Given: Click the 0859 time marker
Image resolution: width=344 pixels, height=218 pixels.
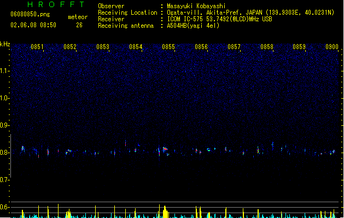Looking at the screenshot, I should click(x=299, y=46).
